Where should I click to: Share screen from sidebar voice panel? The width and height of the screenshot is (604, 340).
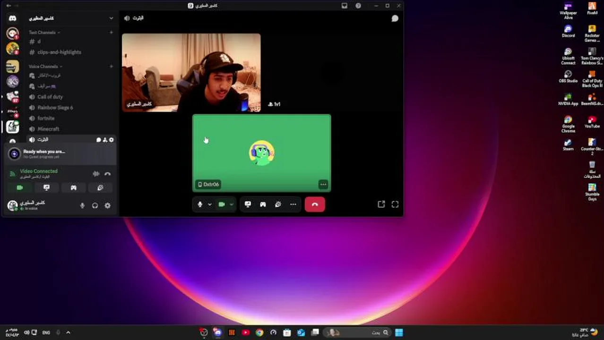click(46, 188)
